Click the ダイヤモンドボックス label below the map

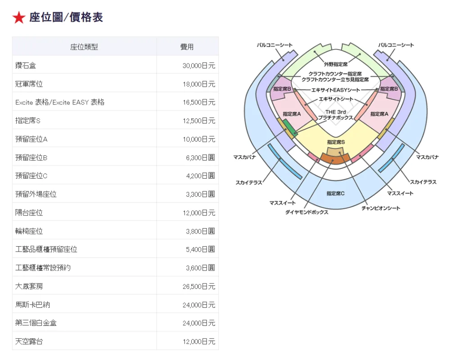pos(307,212)
